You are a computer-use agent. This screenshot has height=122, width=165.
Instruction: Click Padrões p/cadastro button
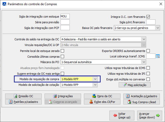pos(23,102)
